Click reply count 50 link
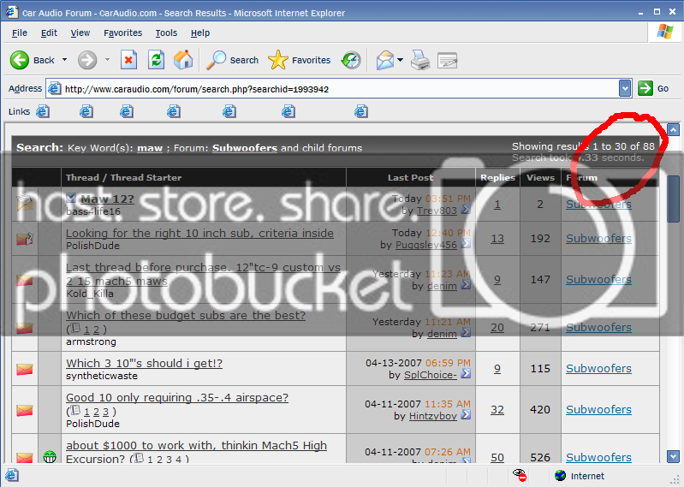This screenshot has height=487, width=684. click(x=497, y=457)
